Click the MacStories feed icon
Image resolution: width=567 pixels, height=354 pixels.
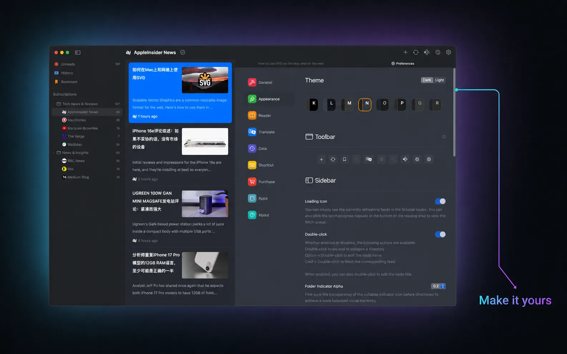(x=64, y=120)
